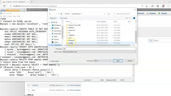Select the Program Files (x86) folder
Image resolution: width=171 pixels, height=96 pixels.
[x=74, y=25]
